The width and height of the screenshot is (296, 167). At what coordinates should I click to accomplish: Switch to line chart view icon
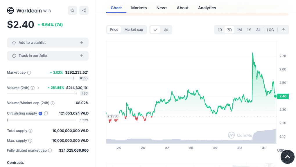click(x=155, y=30)
